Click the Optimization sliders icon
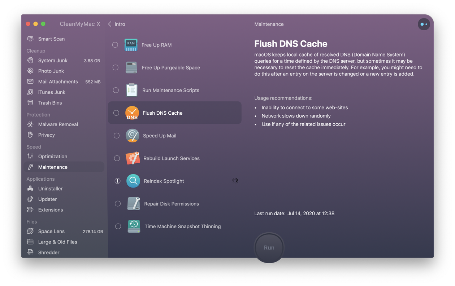 pyautogui.click(x=30, y=157)
